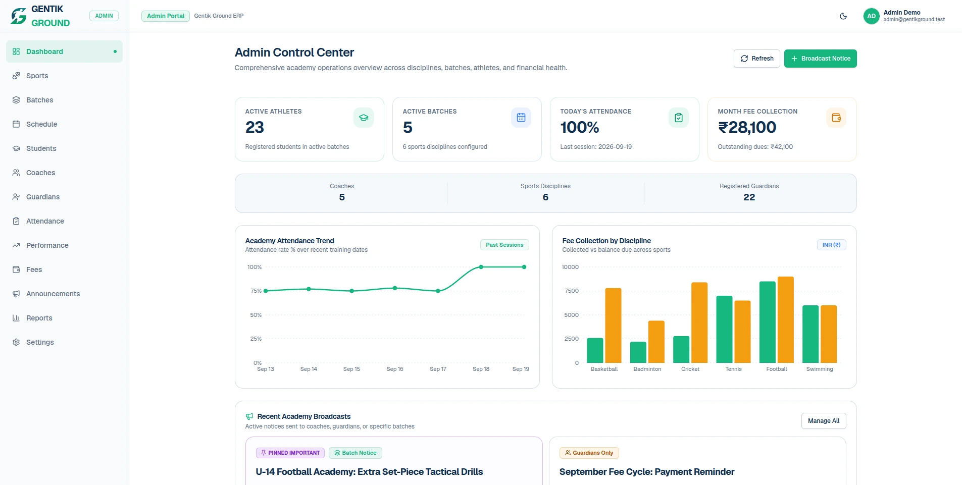Open the U-14 Football Academy broadcast title
This screenshot has width=962, height=485.
click(x=369, y=472)
